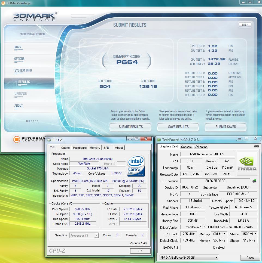
Task: Click the Memory Size value 256 MB
Action: pos(193,221)
